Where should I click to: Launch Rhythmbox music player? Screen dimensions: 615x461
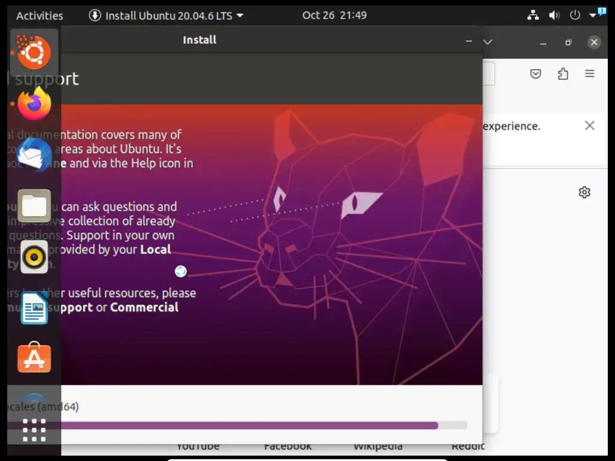[34, 257]
